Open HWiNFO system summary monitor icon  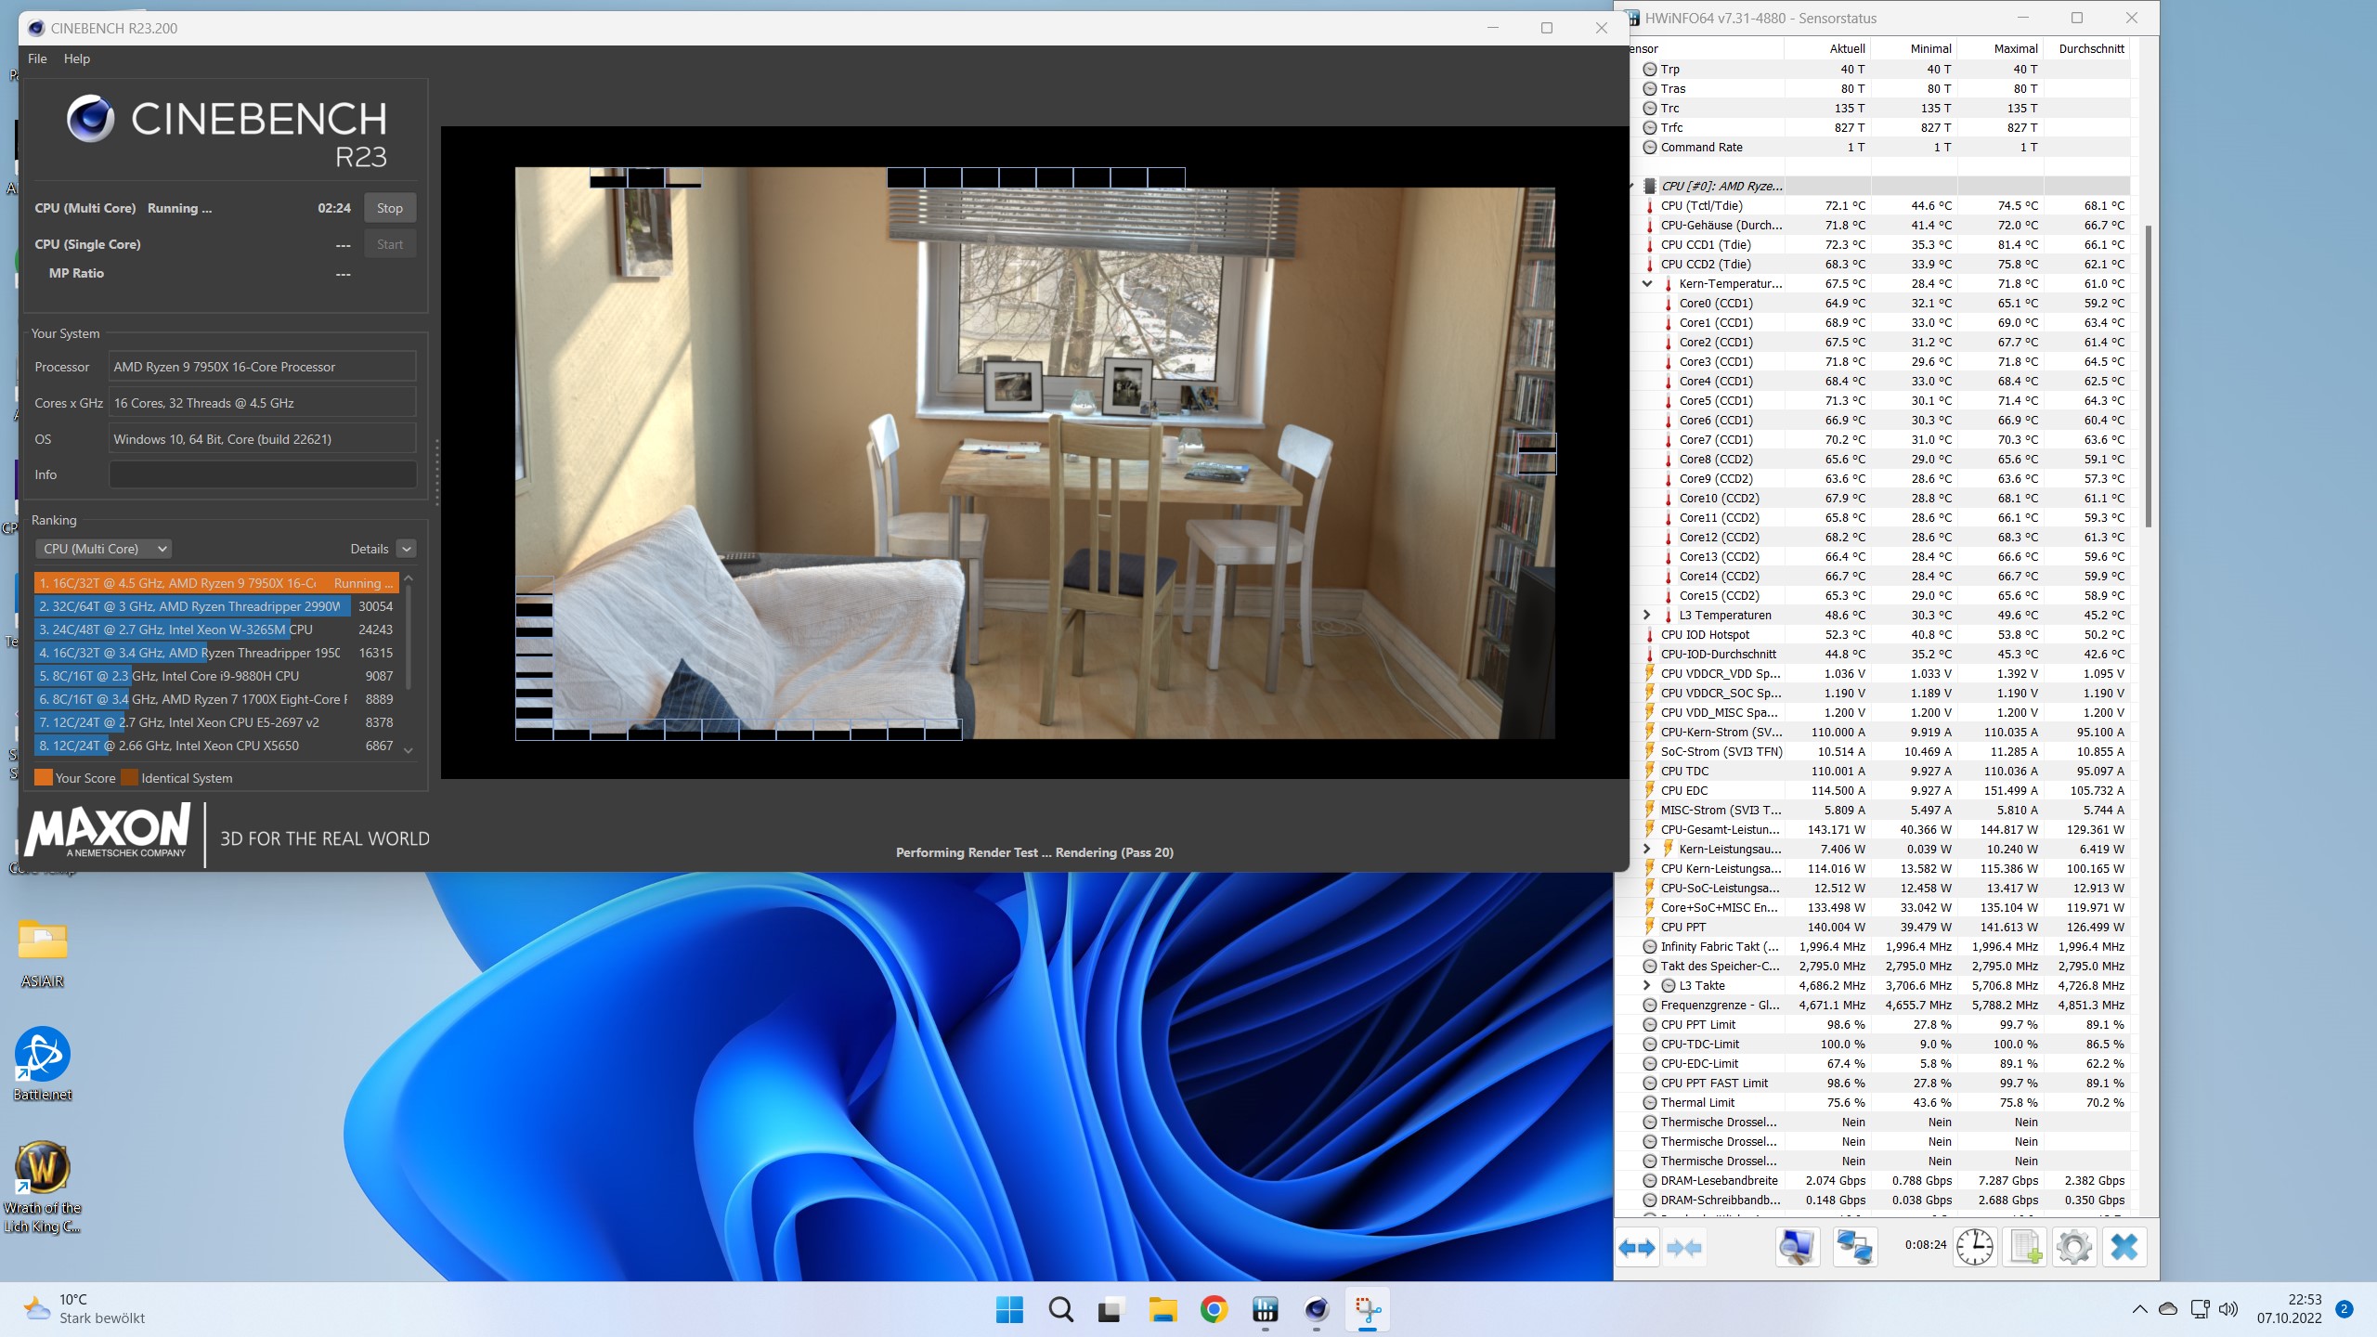[1797, 1247]
